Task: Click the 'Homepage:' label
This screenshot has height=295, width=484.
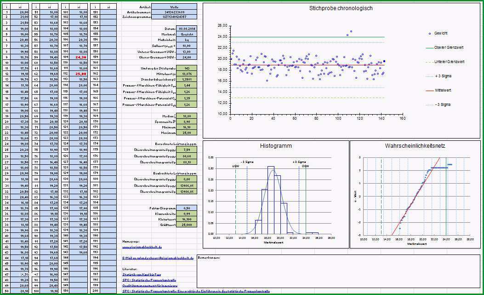Action: 131,241
